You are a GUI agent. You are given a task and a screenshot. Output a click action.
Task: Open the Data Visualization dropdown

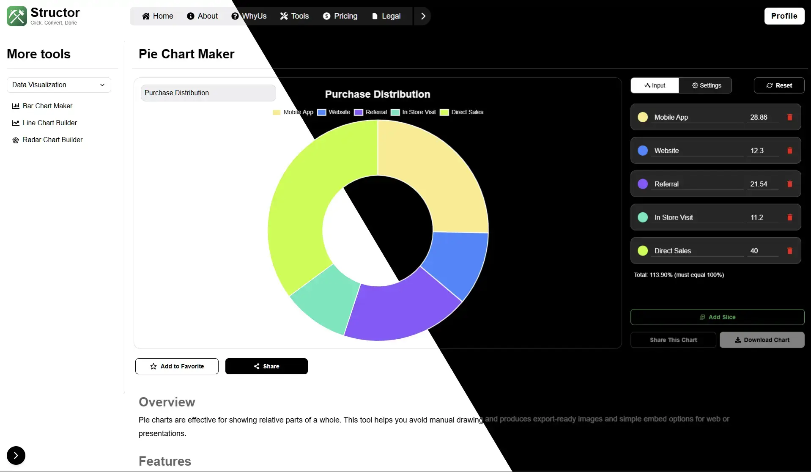(59, 85)
